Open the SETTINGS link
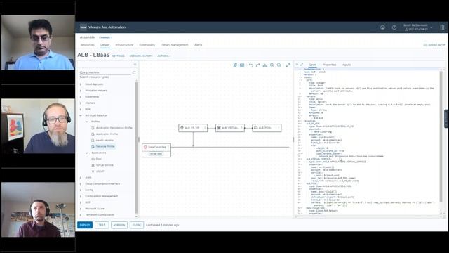This screenshot has width=449, height=253. [x=119, y=56]
